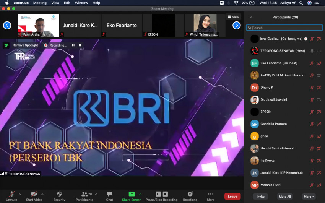The image size is (325, 203).
Task: Open the Apple menu
Action: [7, 3]
